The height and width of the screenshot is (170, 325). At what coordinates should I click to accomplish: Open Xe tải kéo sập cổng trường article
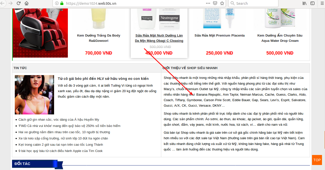tap(63, 138)
